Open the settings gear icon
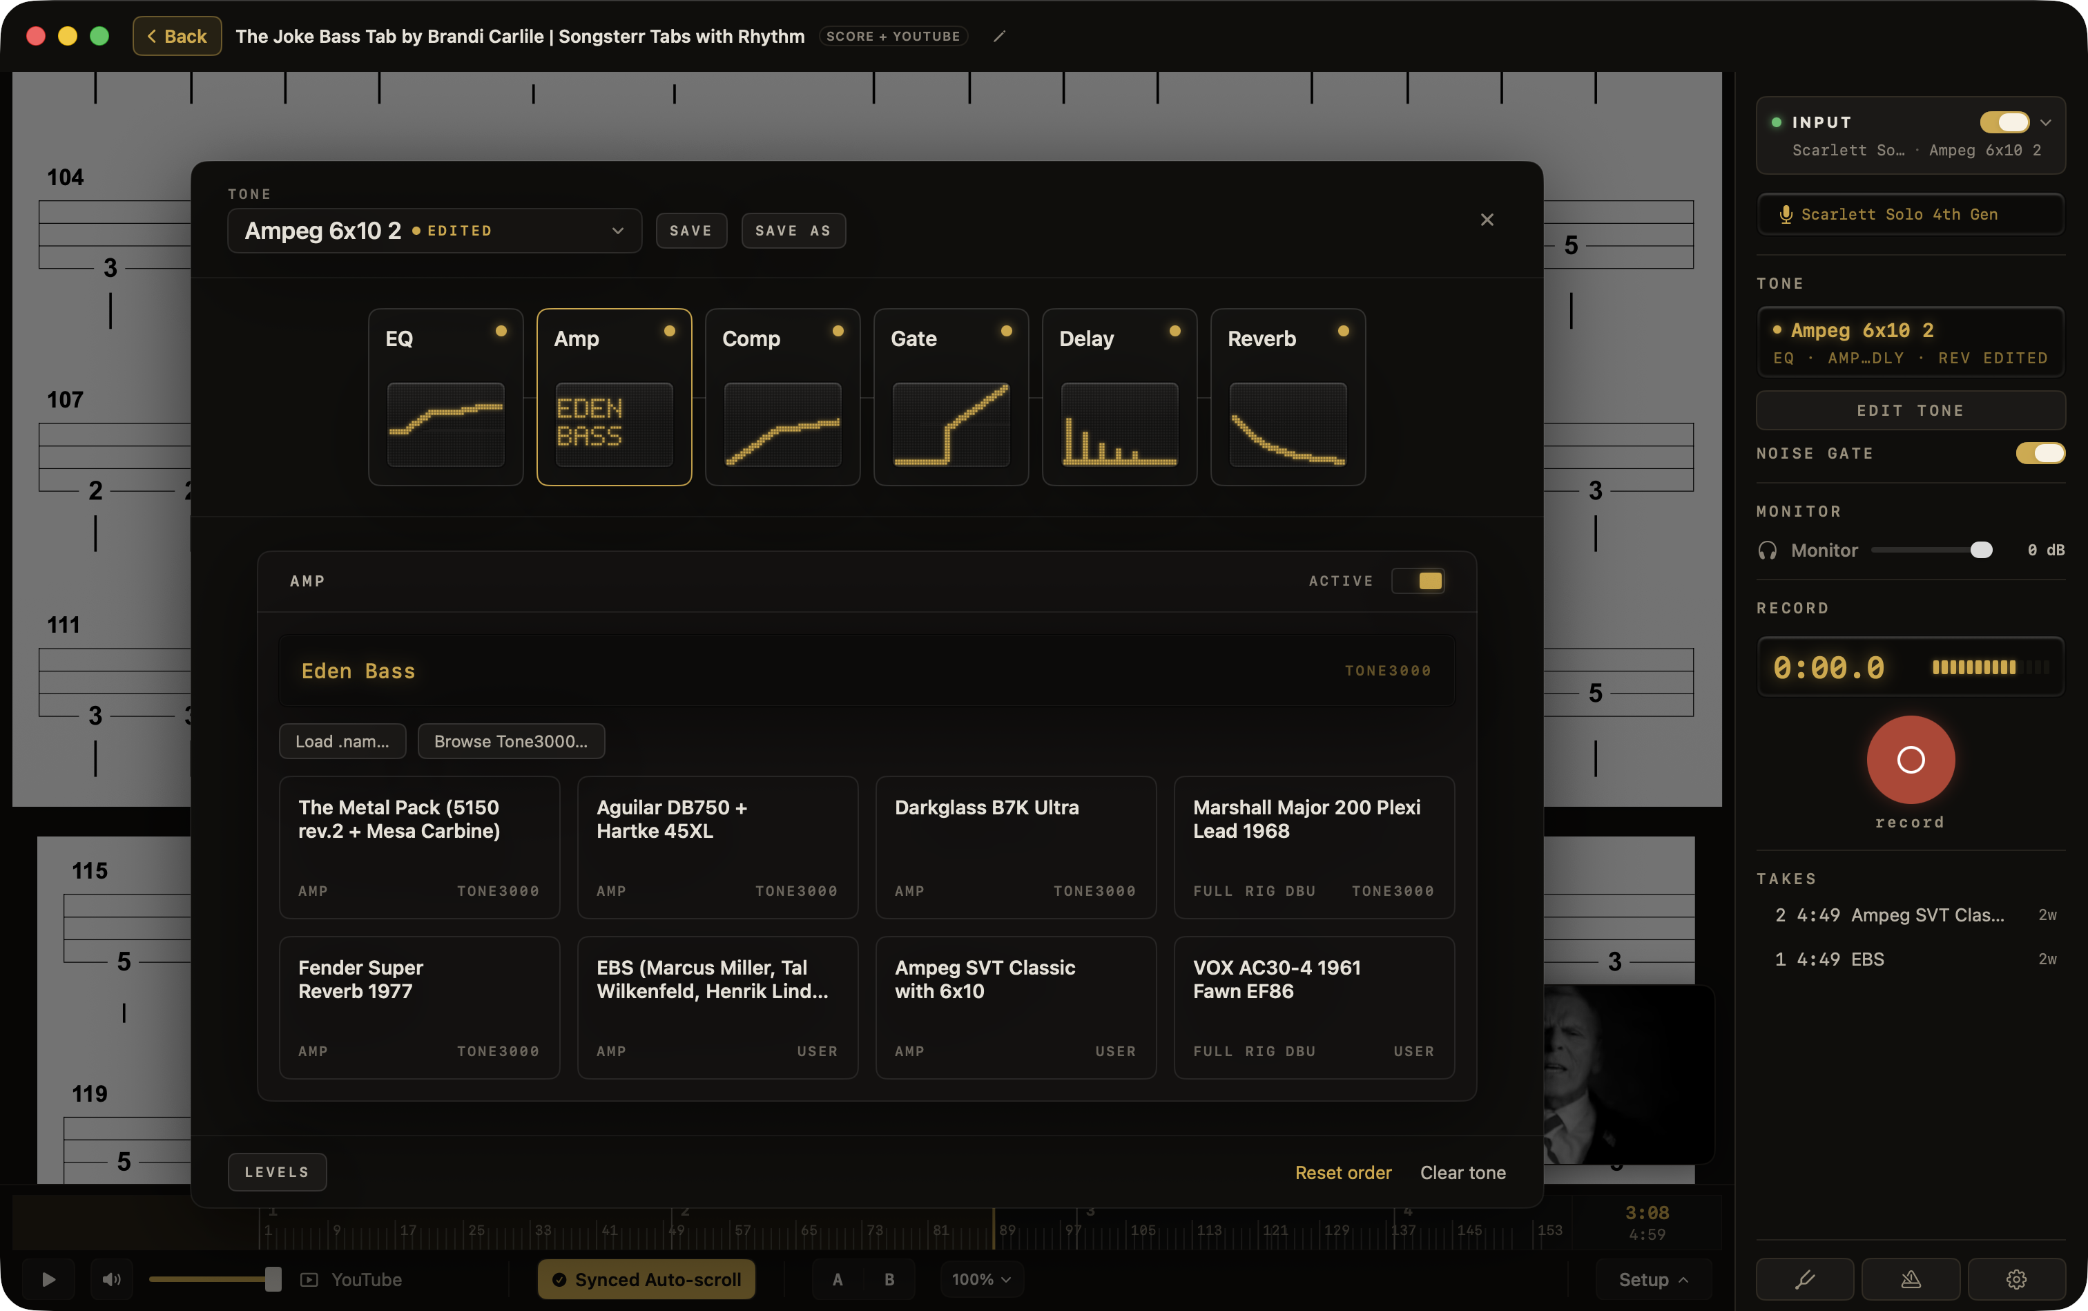Viewport: 2088px width, 1311px height. [2016, 1279]
